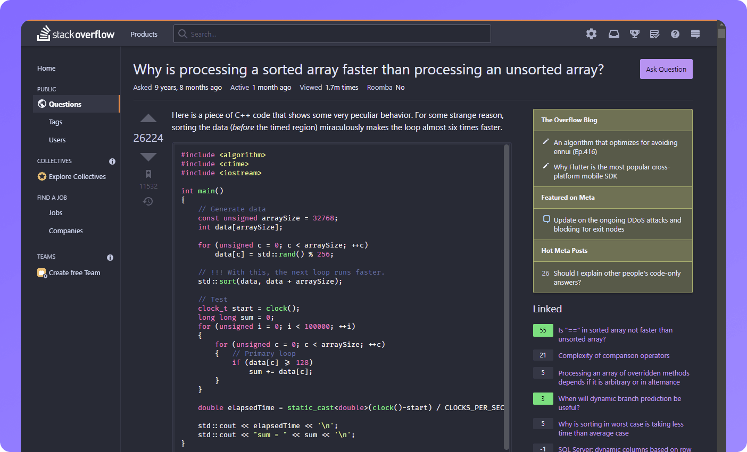Upvote the question with the up arrow
Image resolution: width=747 pixels, height=452 pixels.
pos(148,118)
